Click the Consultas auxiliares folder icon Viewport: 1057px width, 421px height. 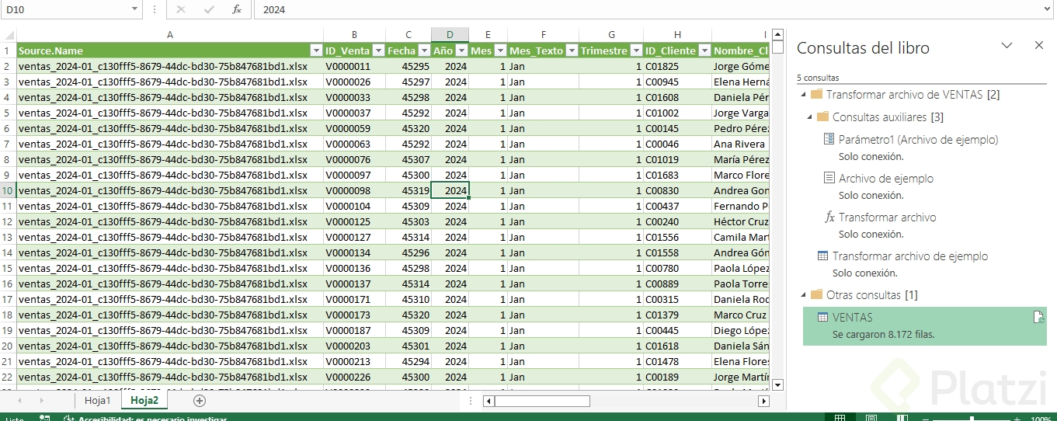coord(822,117)
